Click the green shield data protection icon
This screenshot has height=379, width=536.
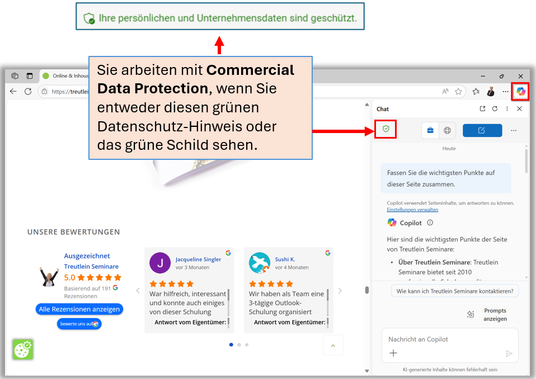(x=385, y=129)
